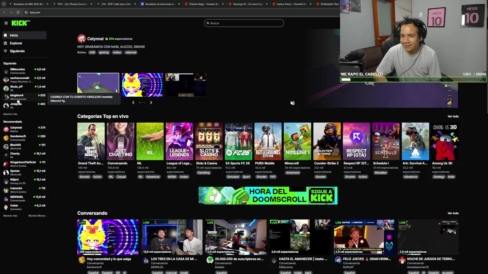The image size is (488, 274).
Task: Click Kendomurft avatar under first Conversando stream
Action: tap(82, 260)
